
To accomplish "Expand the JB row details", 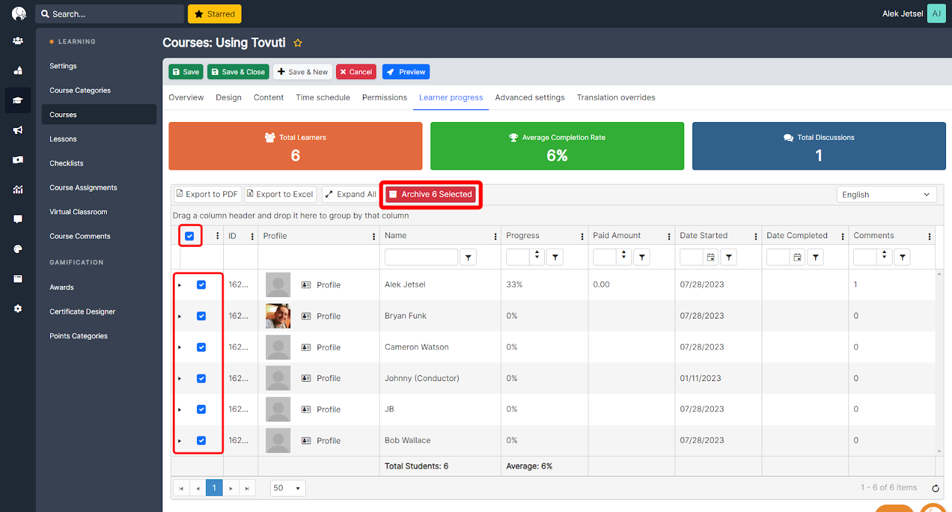I will coord(180,410).
